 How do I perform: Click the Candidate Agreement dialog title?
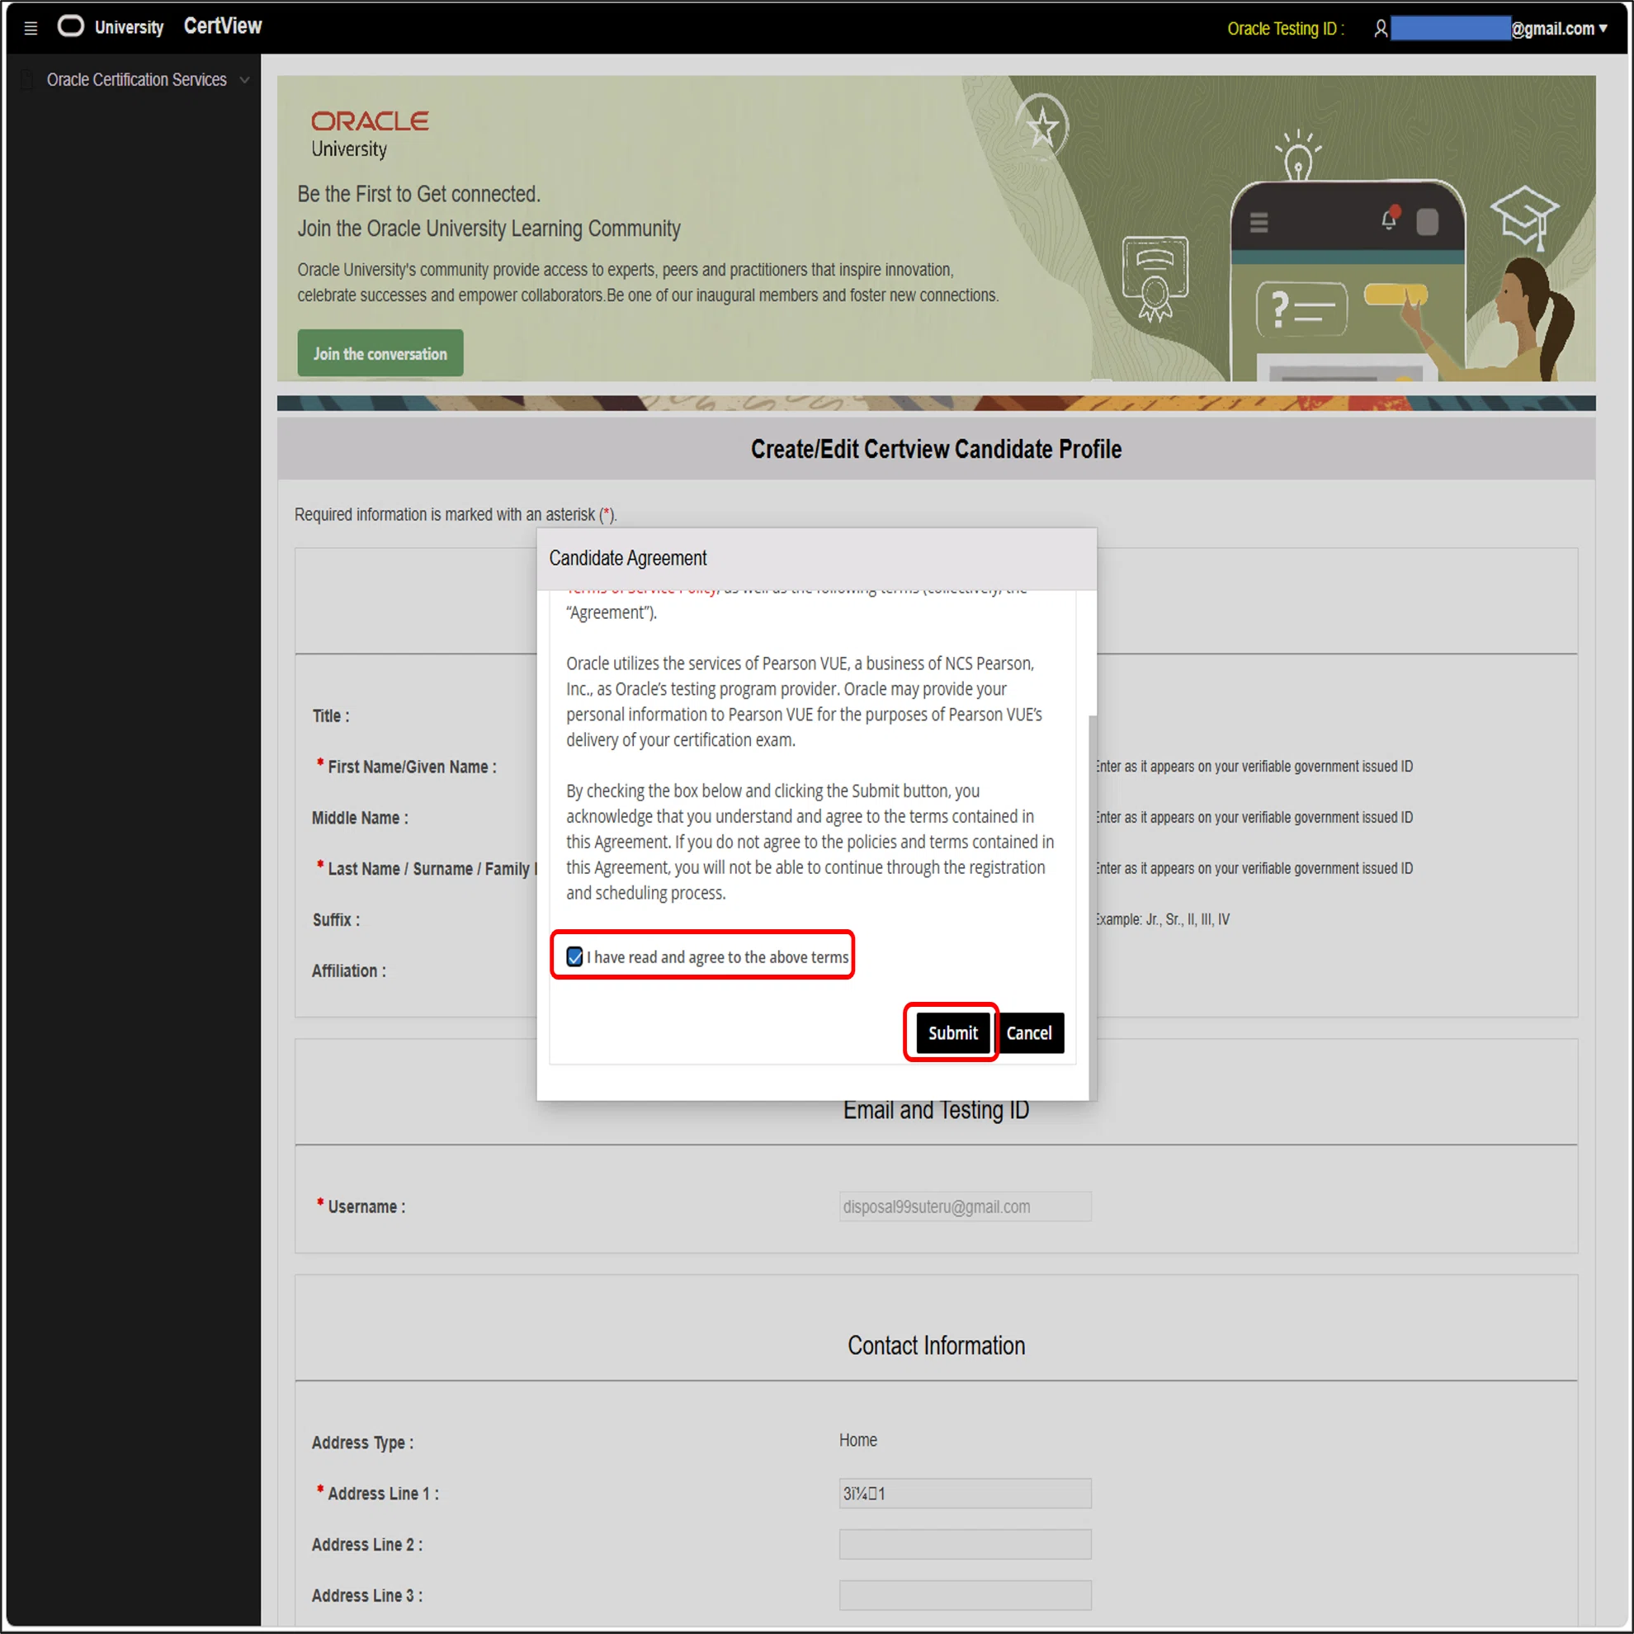pos(627,558)
